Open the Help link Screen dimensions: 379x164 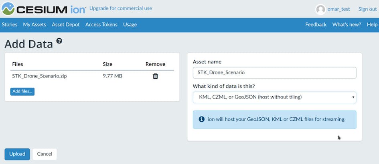pos(372,24)
